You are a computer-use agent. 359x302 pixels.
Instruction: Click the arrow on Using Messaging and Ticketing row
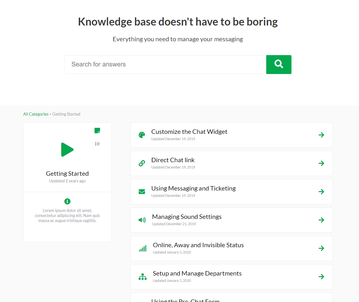click(321, 191)
